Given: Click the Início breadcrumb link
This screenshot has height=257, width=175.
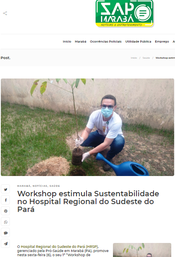Looking at the screenshot, I should (134, 58).
